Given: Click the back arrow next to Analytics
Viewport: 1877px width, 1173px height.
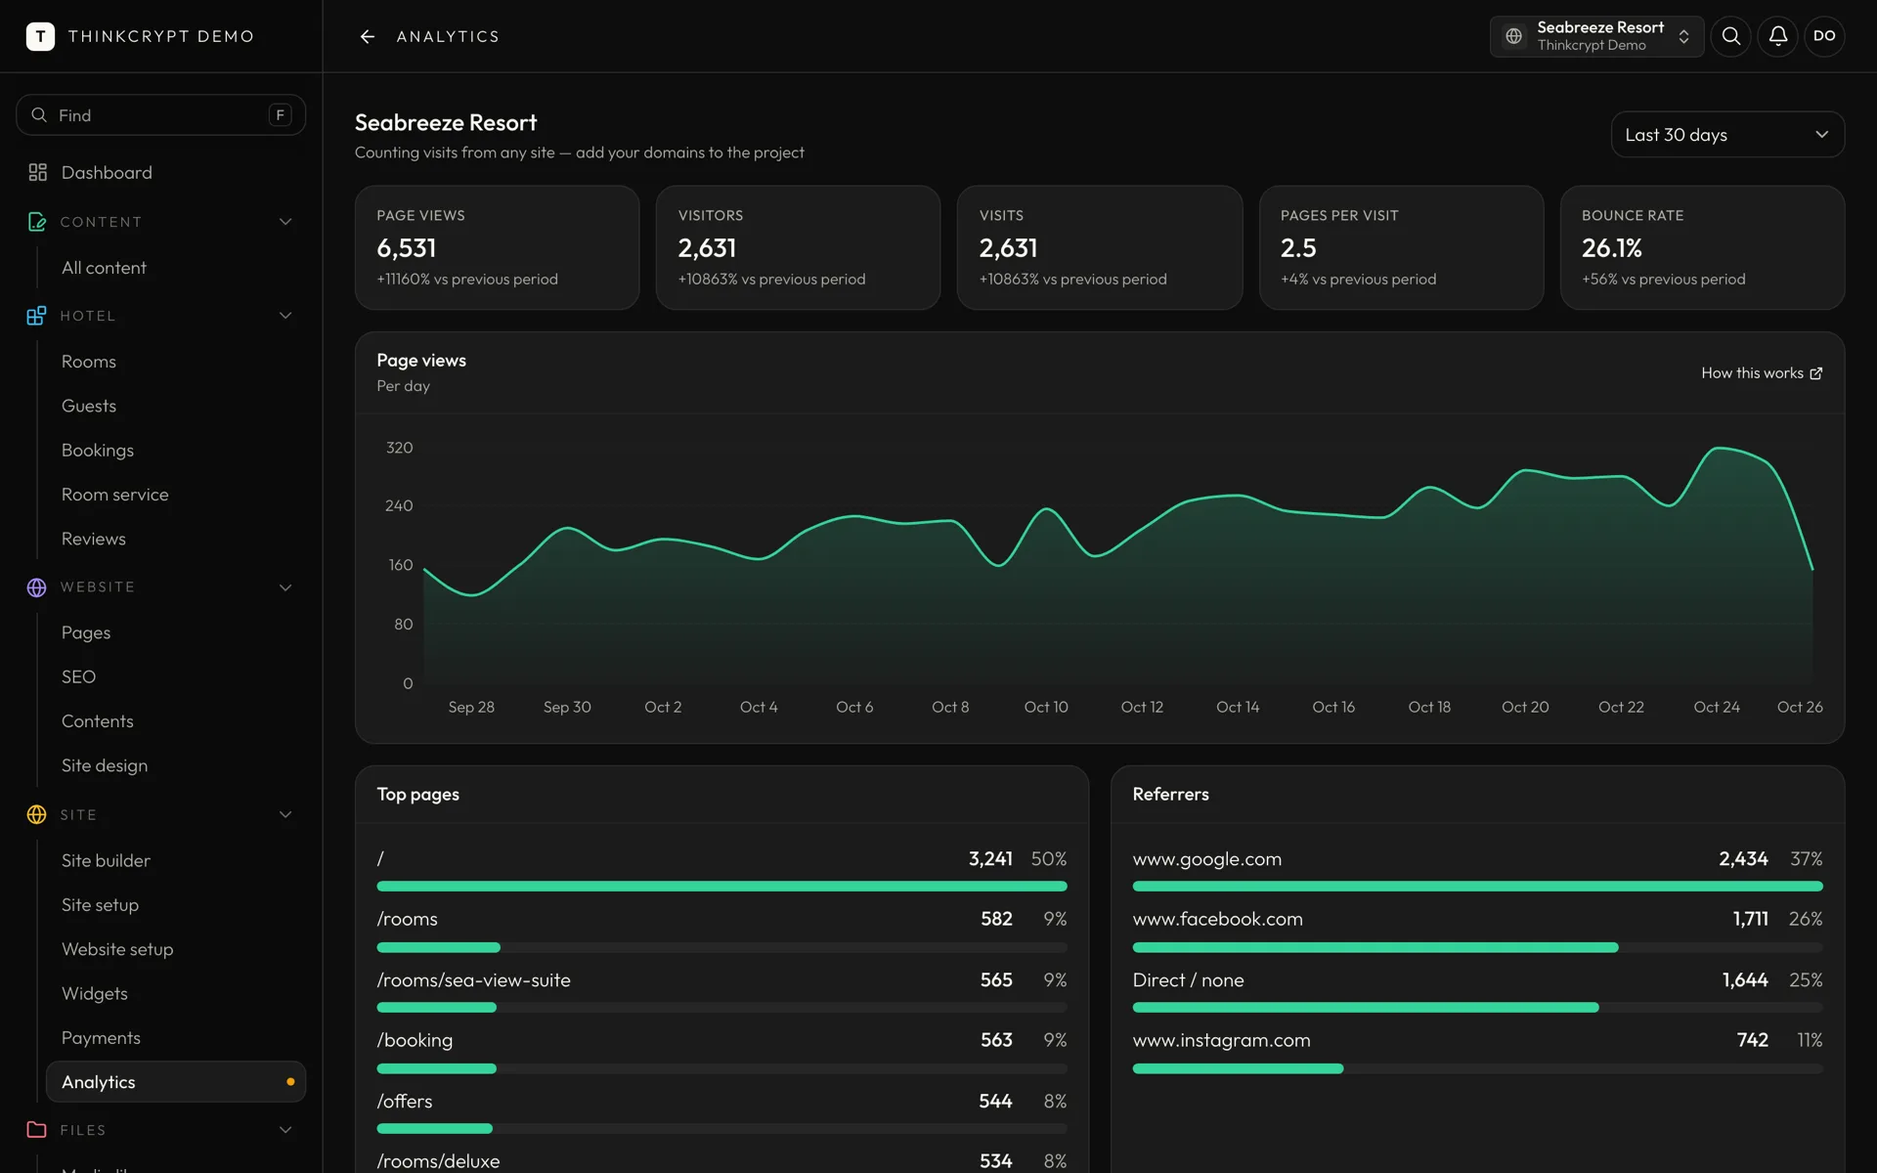Looking at the screenshot, I should point(368,36).
